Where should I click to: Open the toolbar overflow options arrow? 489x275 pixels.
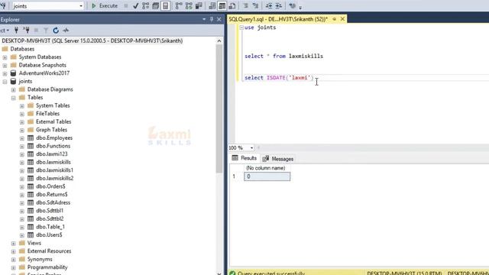300,7
